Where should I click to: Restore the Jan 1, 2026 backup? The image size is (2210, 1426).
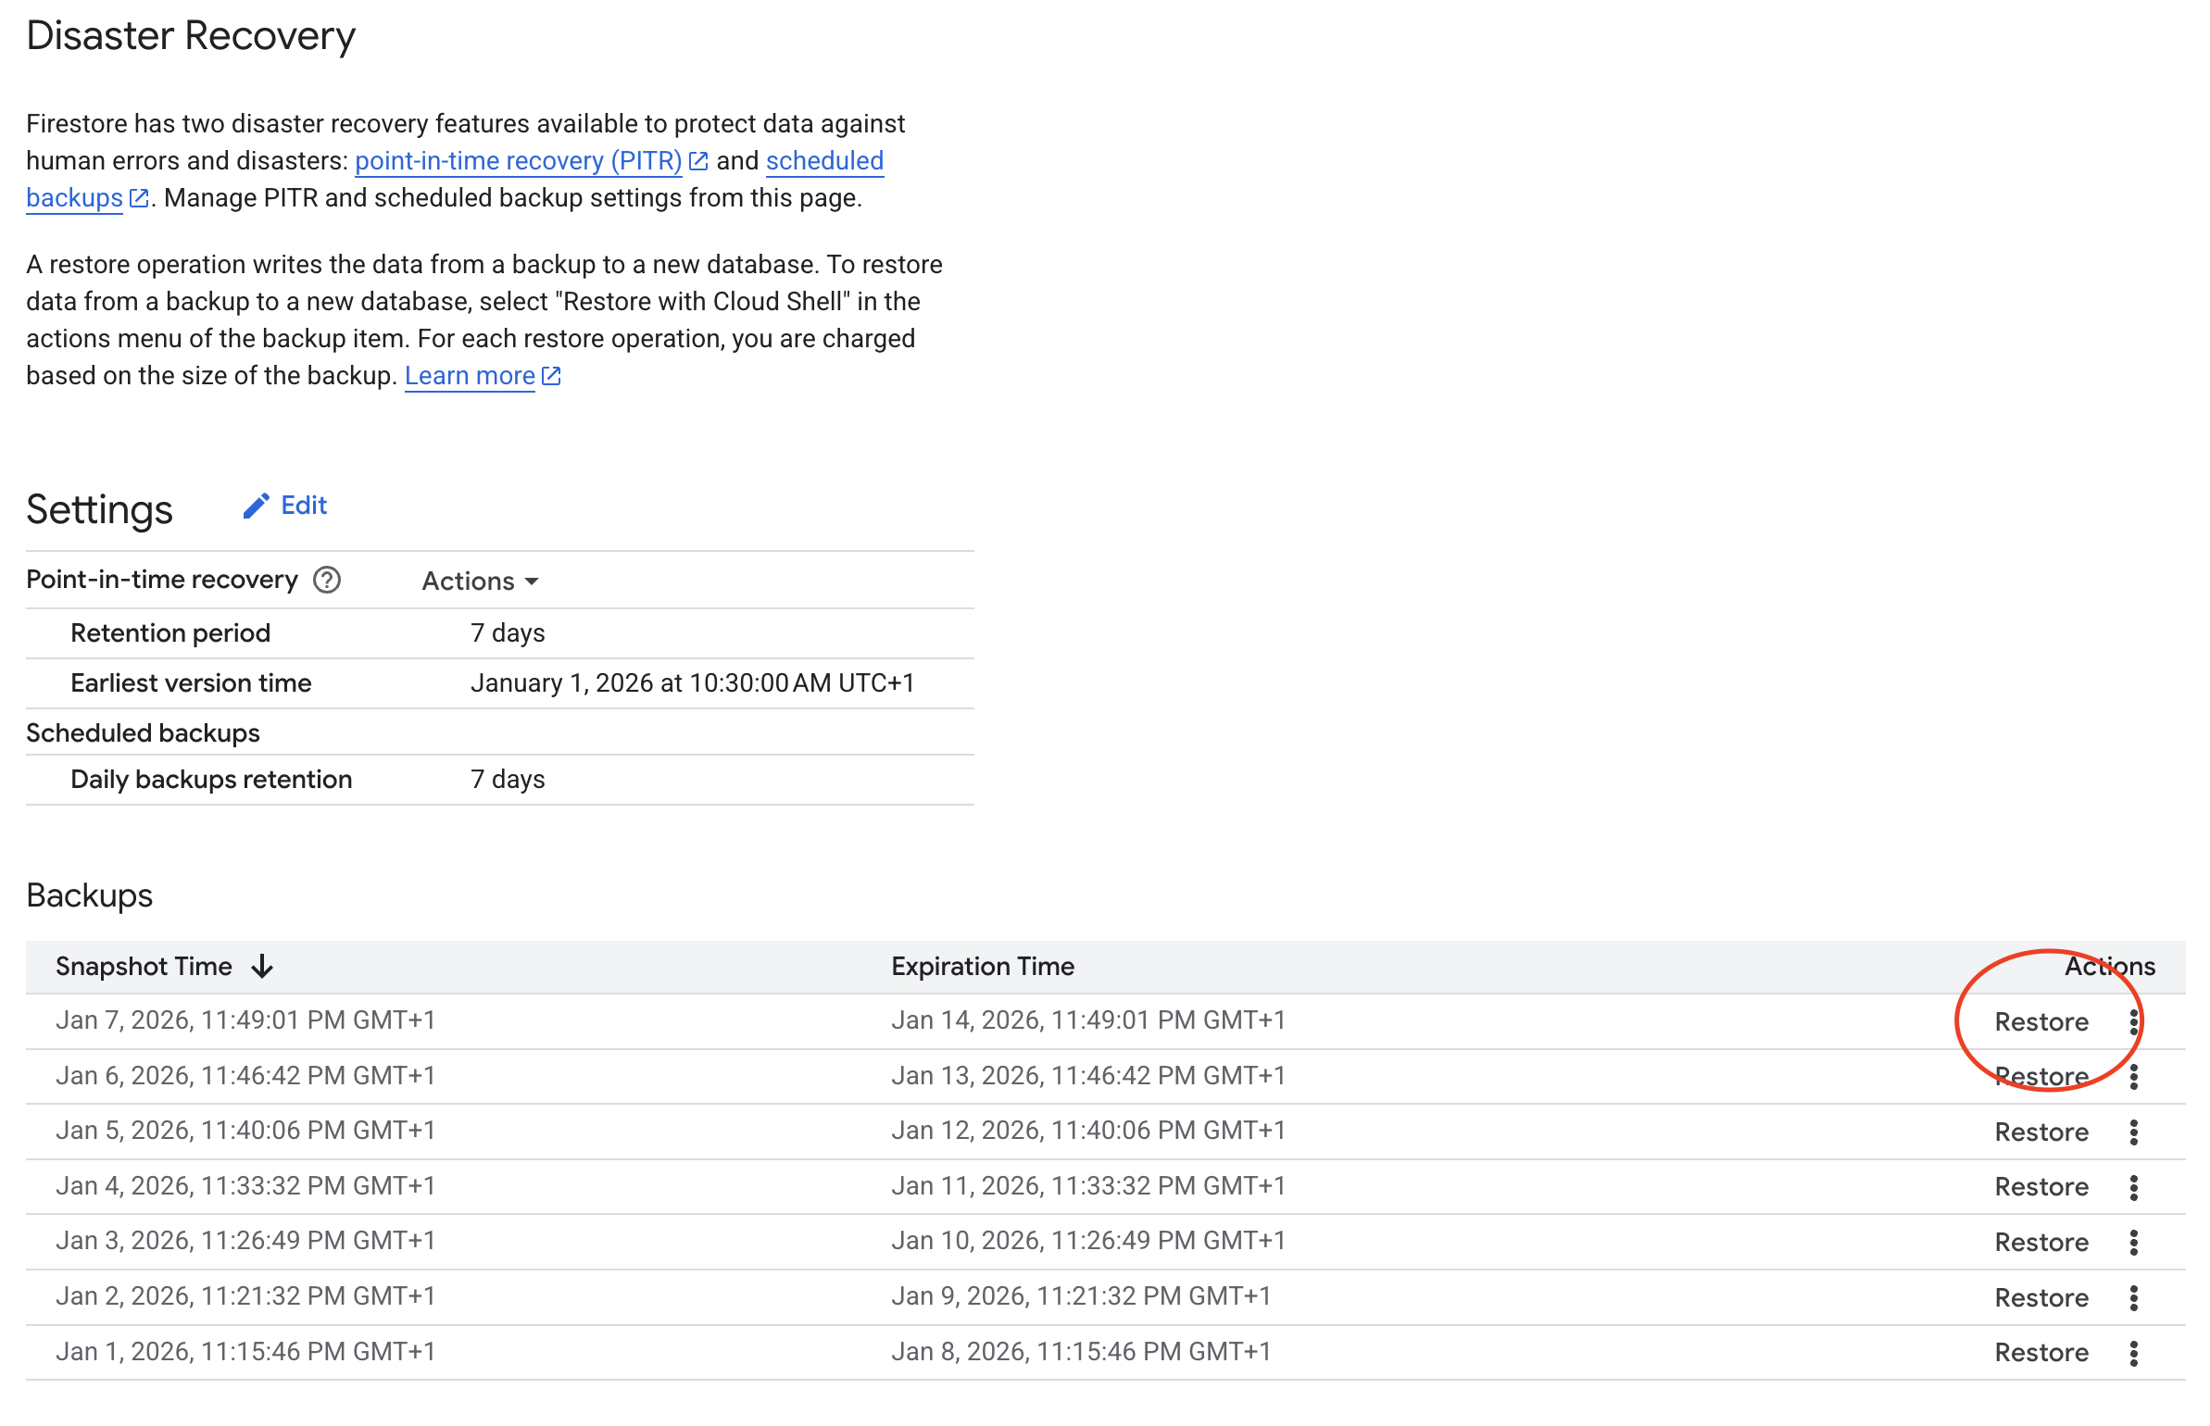coord(2040,1353)
